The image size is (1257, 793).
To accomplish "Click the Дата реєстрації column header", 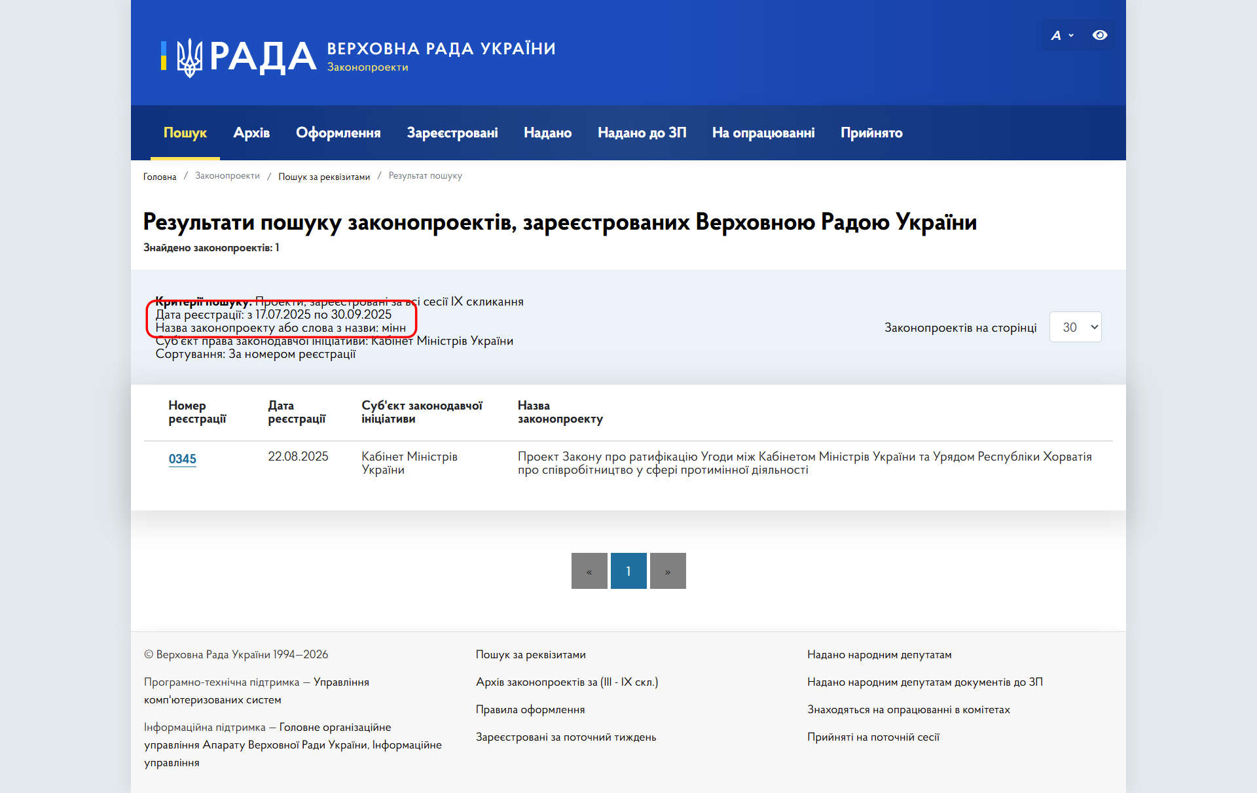I will tap(297, 412).
